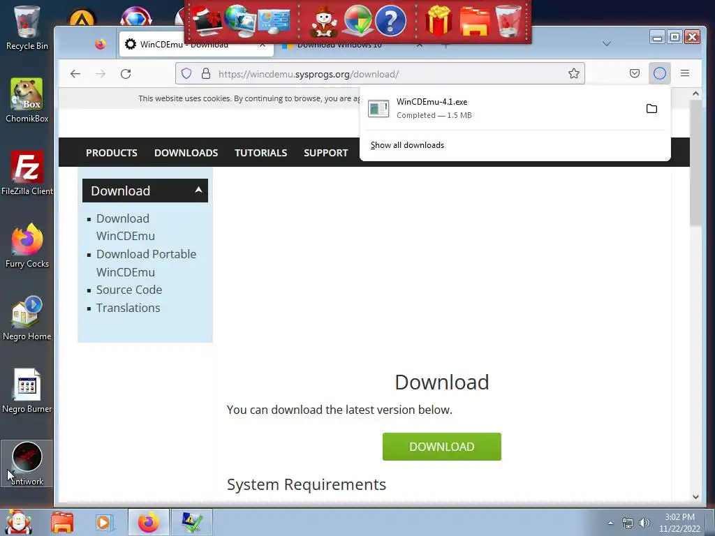Click the forward navigation arrow
This screenshot has height=536, width=715.
click(101, 74)
